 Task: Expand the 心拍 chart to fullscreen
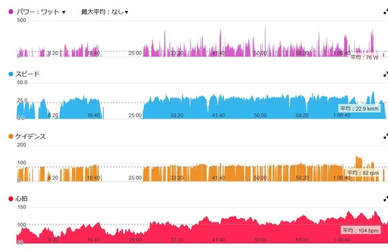click(x=385, y=198)
